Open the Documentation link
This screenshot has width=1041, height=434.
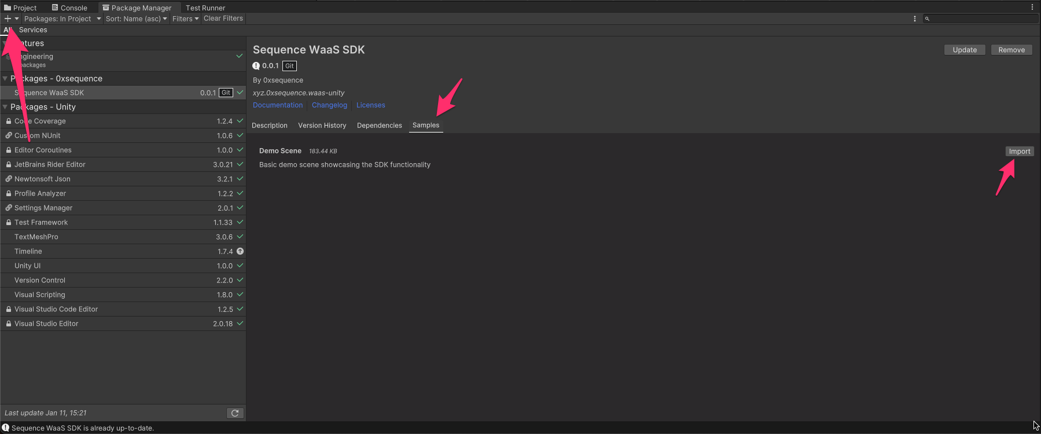(x=278, y=105)
